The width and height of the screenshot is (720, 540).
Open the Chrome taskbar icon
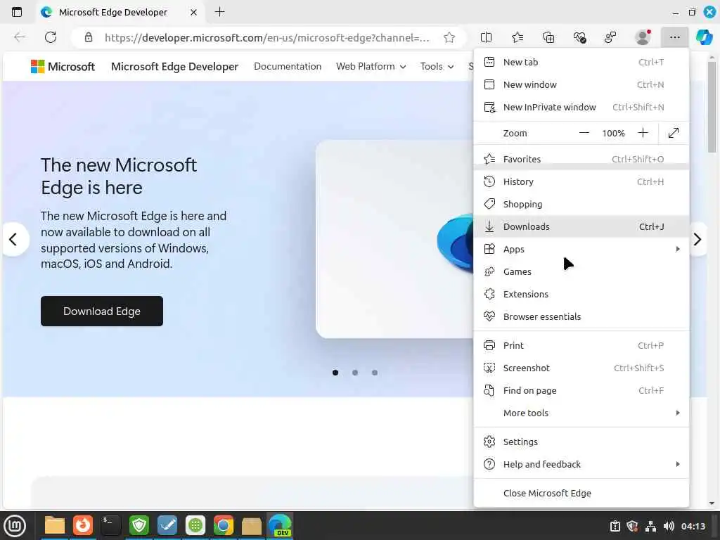[x=223, y=525]
